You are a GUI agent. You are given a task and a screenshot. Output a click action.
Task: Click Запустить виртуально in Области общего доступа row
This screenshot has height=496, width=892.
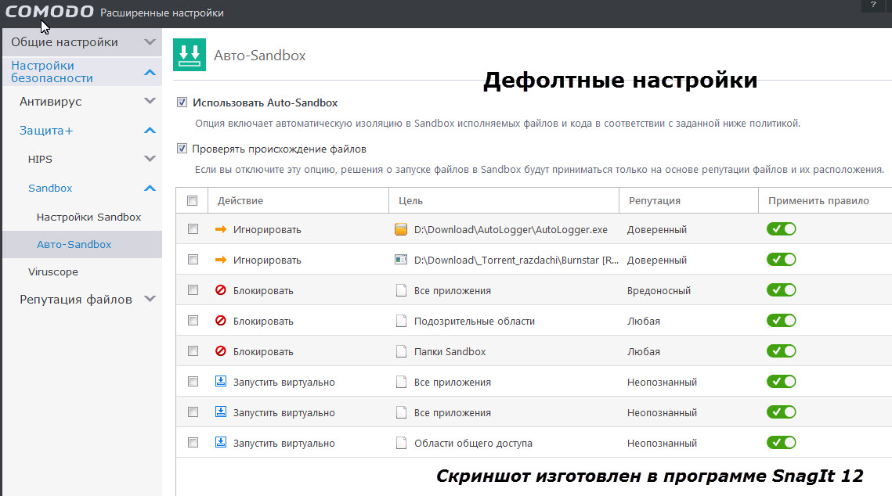pyautogui.click(x=283, y=443)
